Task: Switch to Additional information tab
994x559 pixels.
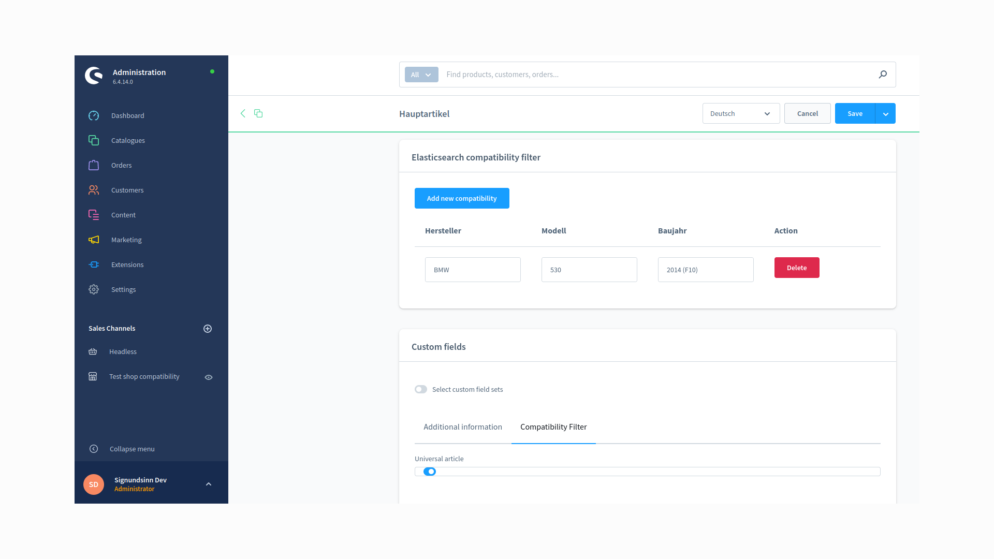Action: point(463,427)
